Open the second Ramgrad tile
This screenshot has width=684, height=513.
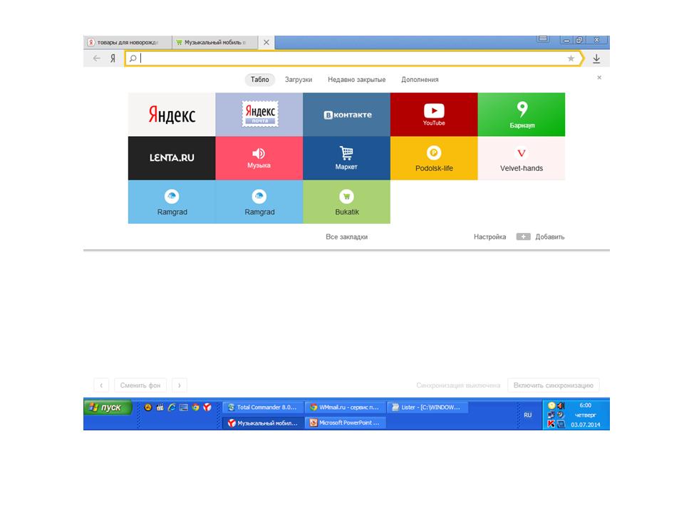[x=259, y=202]
